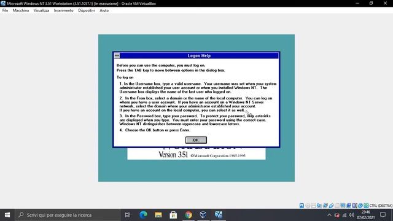Open the Dispositivi menu
393x221 pixels.
pyautogui.click(x=87, y=10)
